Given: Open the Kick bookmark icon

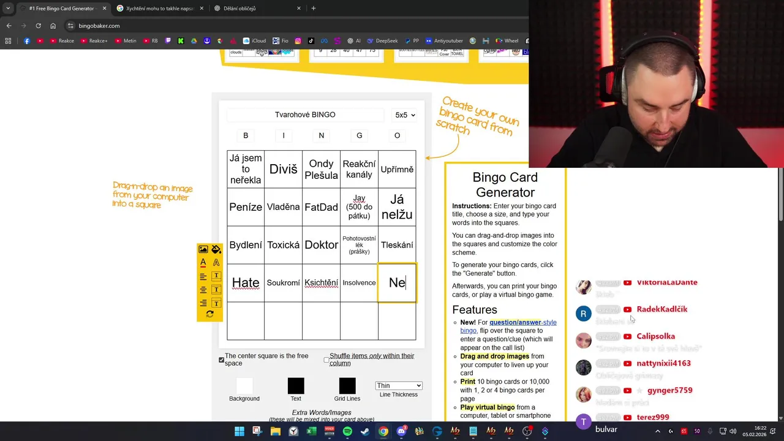Looking at the screenshot, I should click(181, 41).
